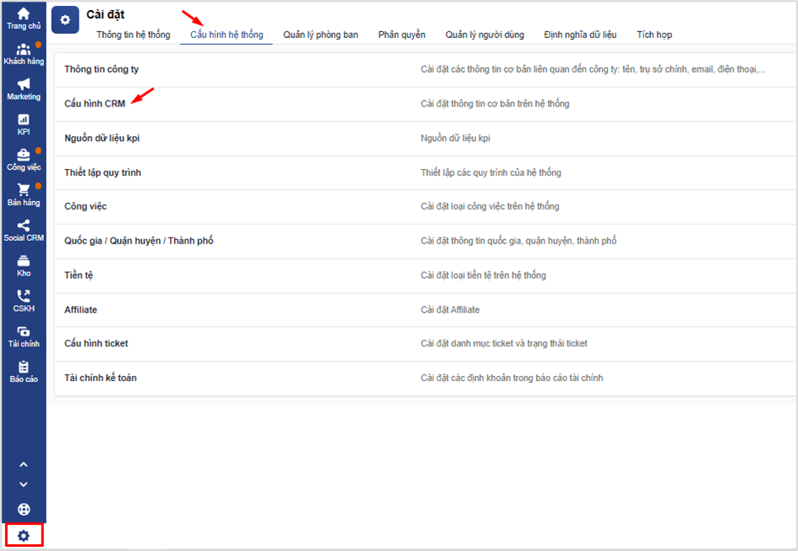The height and width of the screenshot is (551, 798).
Task: Click description 'Cài đặt thông tin quốc gia, quận huyện, thành phố'
Action: click(518, 241)
